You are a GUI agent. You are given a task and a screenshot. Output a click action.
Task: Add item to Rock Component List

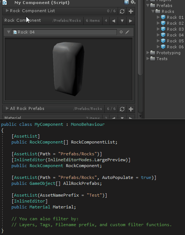click(x=131, y=11)
